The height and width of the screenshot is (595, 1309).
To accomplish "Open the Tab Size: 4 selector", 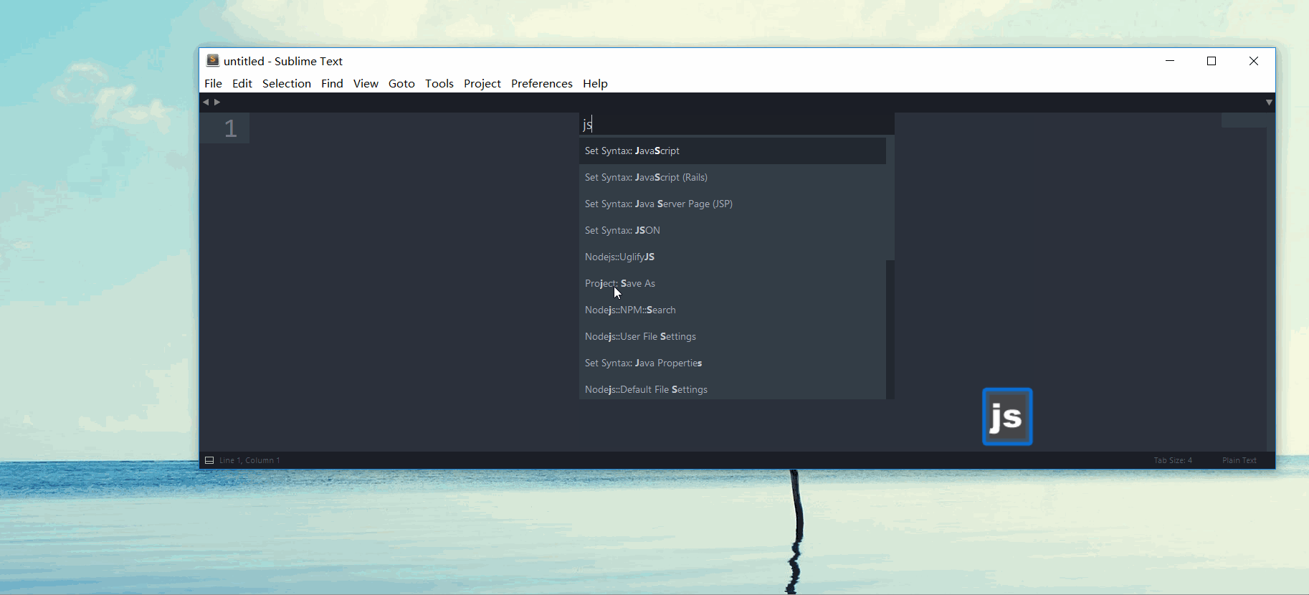I will click(1173, 460).
